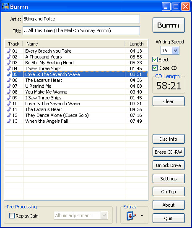Viewport: 192px width, 228px height.
Task: Click the music note icon for track 05
Action: [x=9, y=74]
